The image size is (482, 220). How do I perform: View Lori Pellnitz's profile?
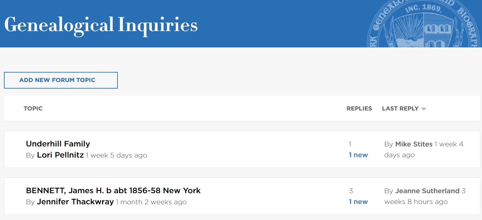[x=60, y=155]
